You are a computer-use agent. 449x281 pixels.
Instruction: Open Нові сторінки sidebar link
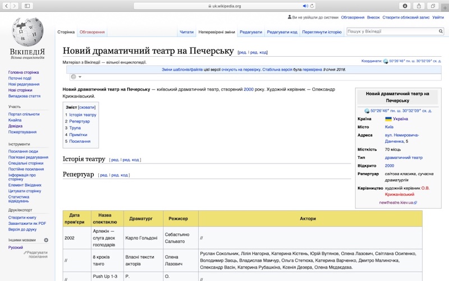(x=20, y=90)
